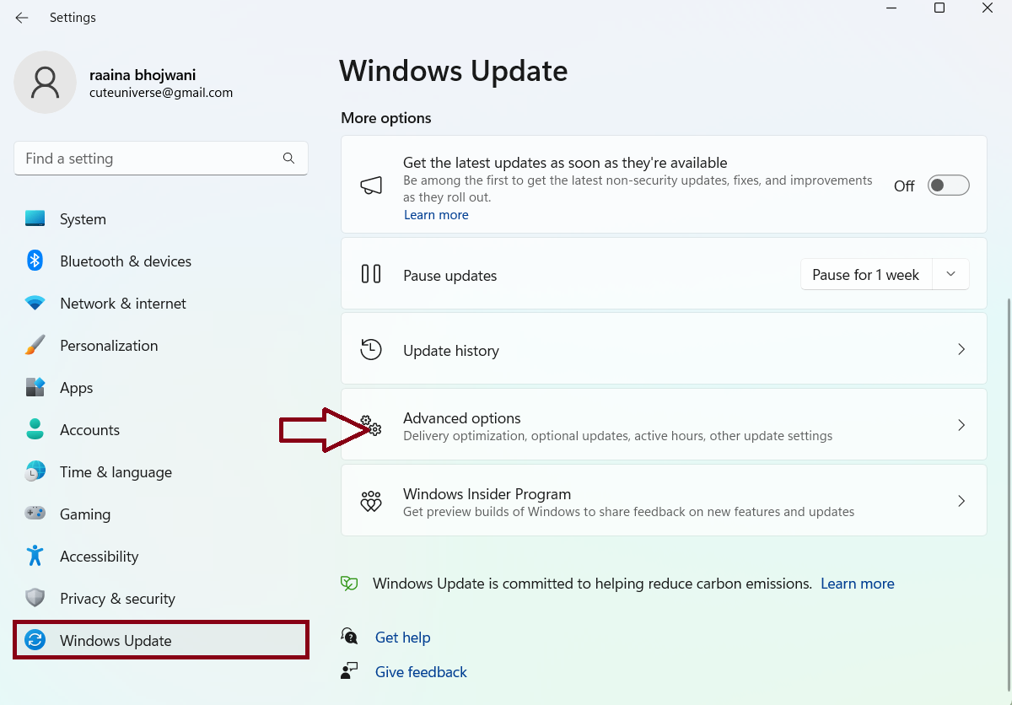
Task: Click the Personalization paintbrush icon
Action: [x=35, y=345]
